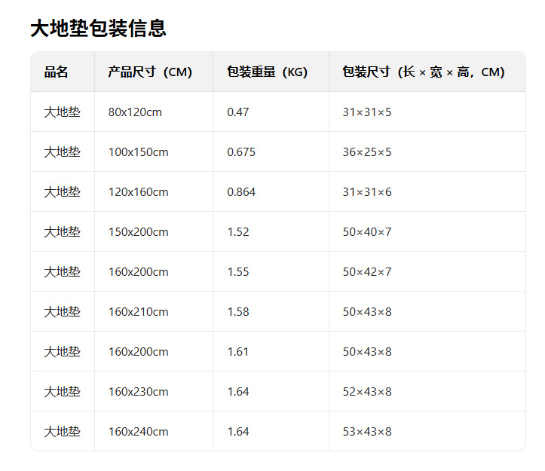The width and height of the screenshot is (545, 471).
Task: Select the 0.675 weight cell
Action: click(x=241, y=152)
